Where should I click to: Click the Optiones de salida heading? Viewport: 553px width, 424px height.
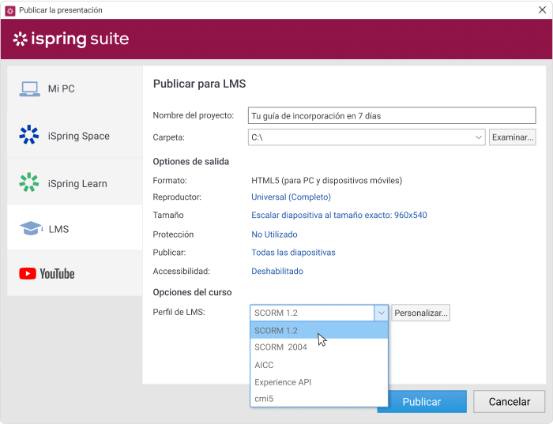[x=191, y=161]
